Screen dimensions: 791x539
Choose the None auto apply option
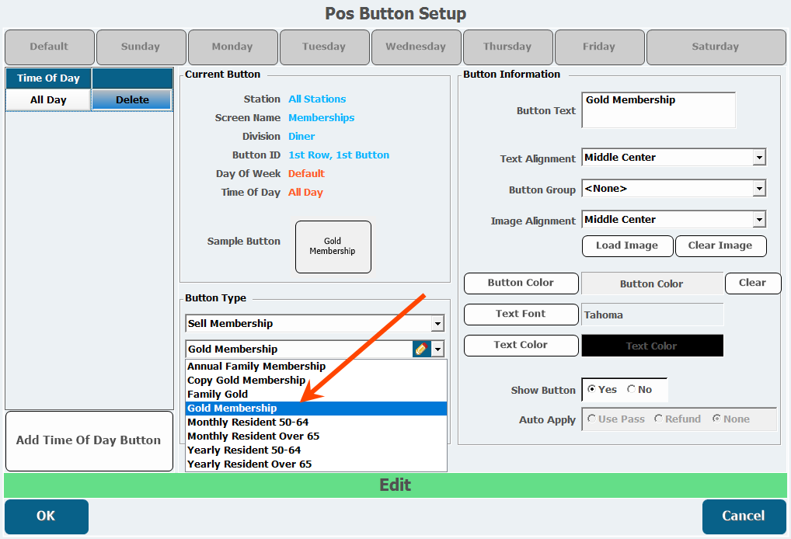[716, 419]
